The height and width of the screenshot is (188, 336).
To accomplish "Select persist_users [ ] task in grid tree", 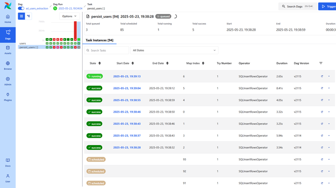I will (29, 47).
